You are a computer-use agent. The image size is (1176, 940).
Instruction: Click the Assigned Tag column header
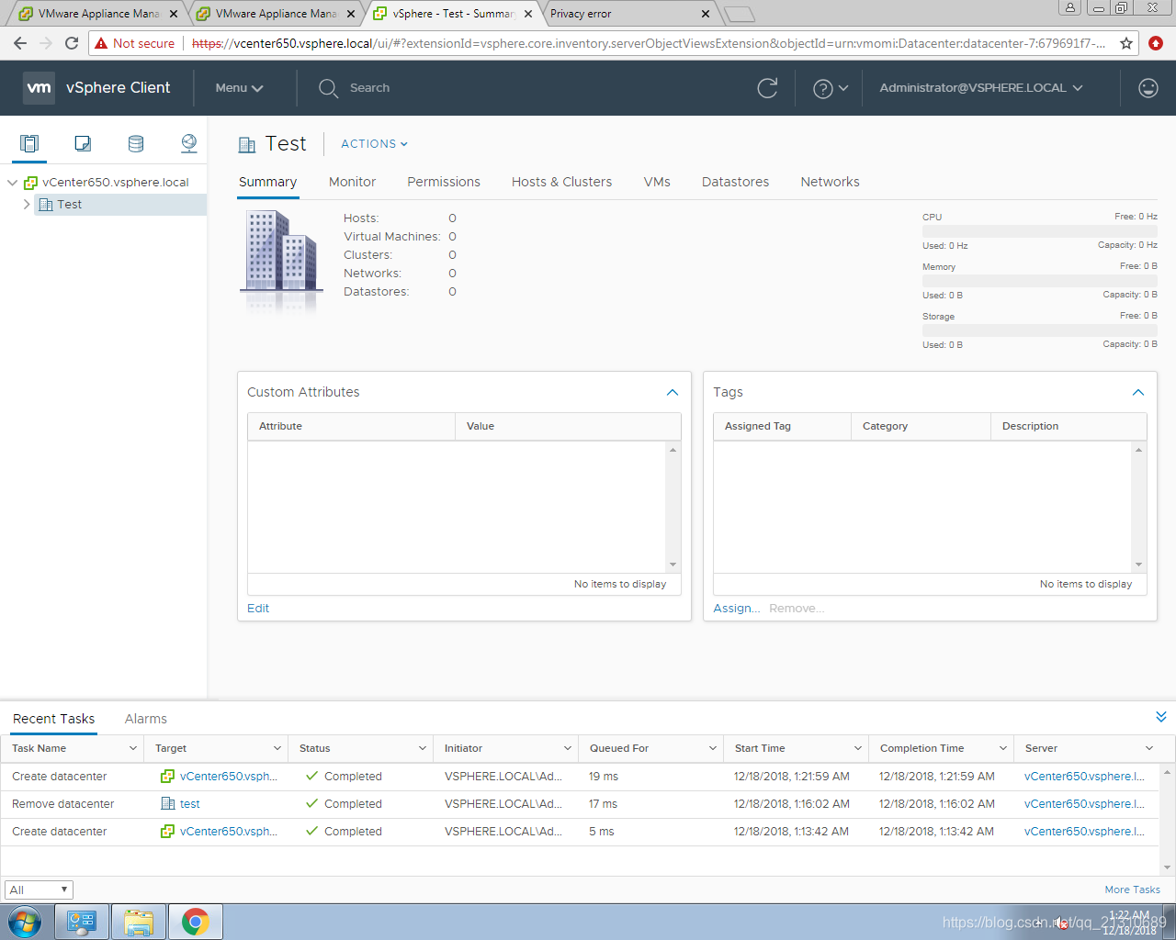pos(782,426)
